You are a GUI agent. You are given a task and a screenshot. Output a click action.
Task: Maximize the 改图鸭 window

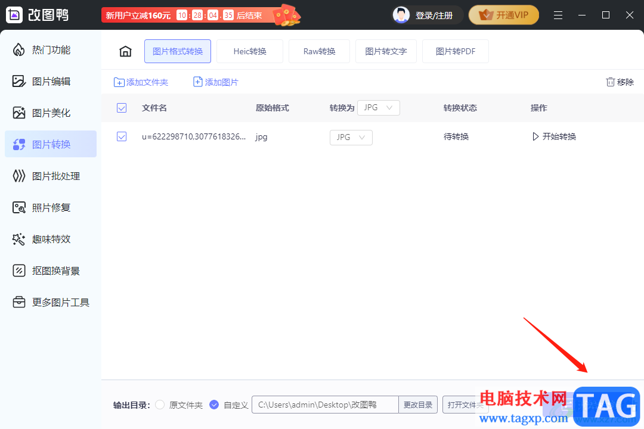(x=605, y=15)
